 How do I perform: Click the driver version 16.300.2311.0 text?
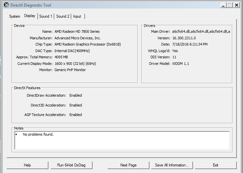click(x=184, y=38)
